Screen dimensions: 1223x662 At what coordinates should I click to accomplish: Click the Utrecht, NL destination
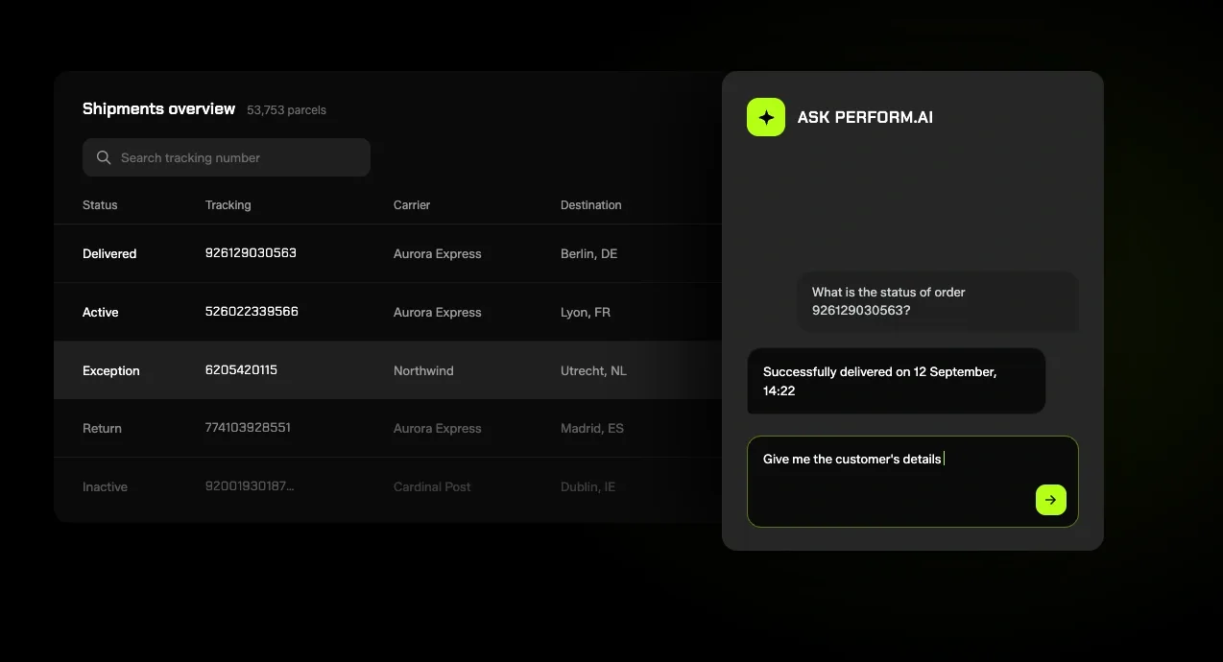[x=593, y=371]
